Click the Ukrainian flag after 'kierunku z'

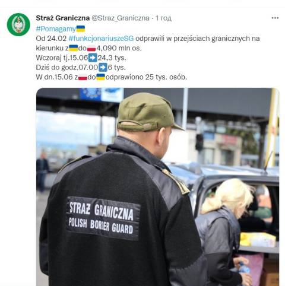(x=74, y=48)
